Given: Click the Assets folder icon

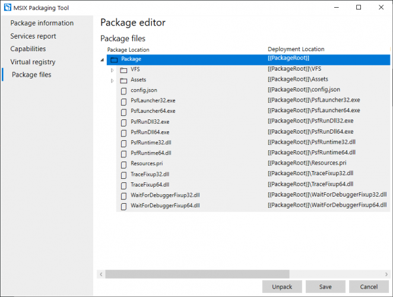Looking at the screenshot, I should (x=123, y=80).
